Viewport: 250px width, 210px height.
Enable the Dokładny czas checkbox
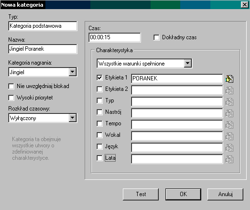pos(156,37)
